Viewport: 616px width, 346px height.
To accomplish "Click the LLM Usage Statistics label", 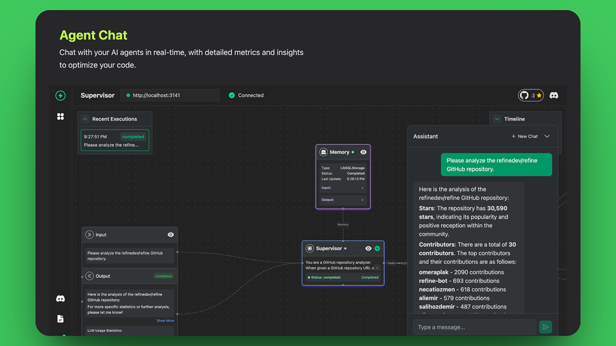I will pyautogui.click(x=105, y=330).
